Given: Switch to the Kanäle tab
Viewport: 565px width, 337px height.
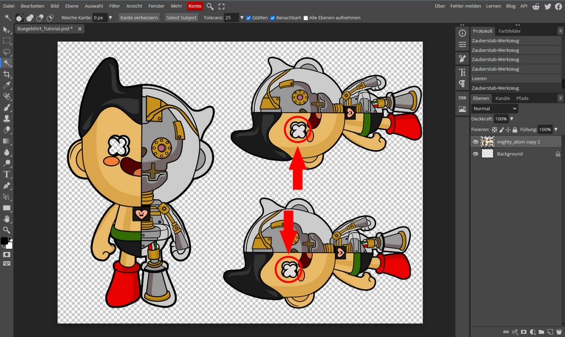Looking at the screenshot, I should point(503,98).
